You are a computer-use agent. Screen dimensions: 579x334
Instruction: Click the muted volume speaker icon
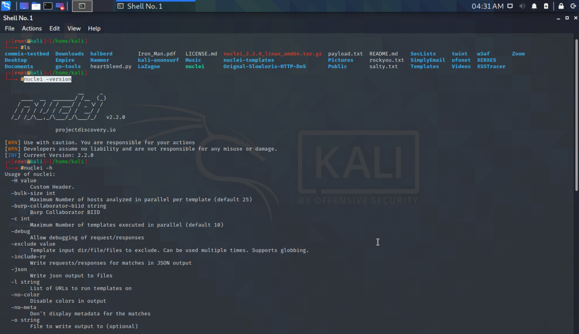pyautogui.click(x=523, y=6)
